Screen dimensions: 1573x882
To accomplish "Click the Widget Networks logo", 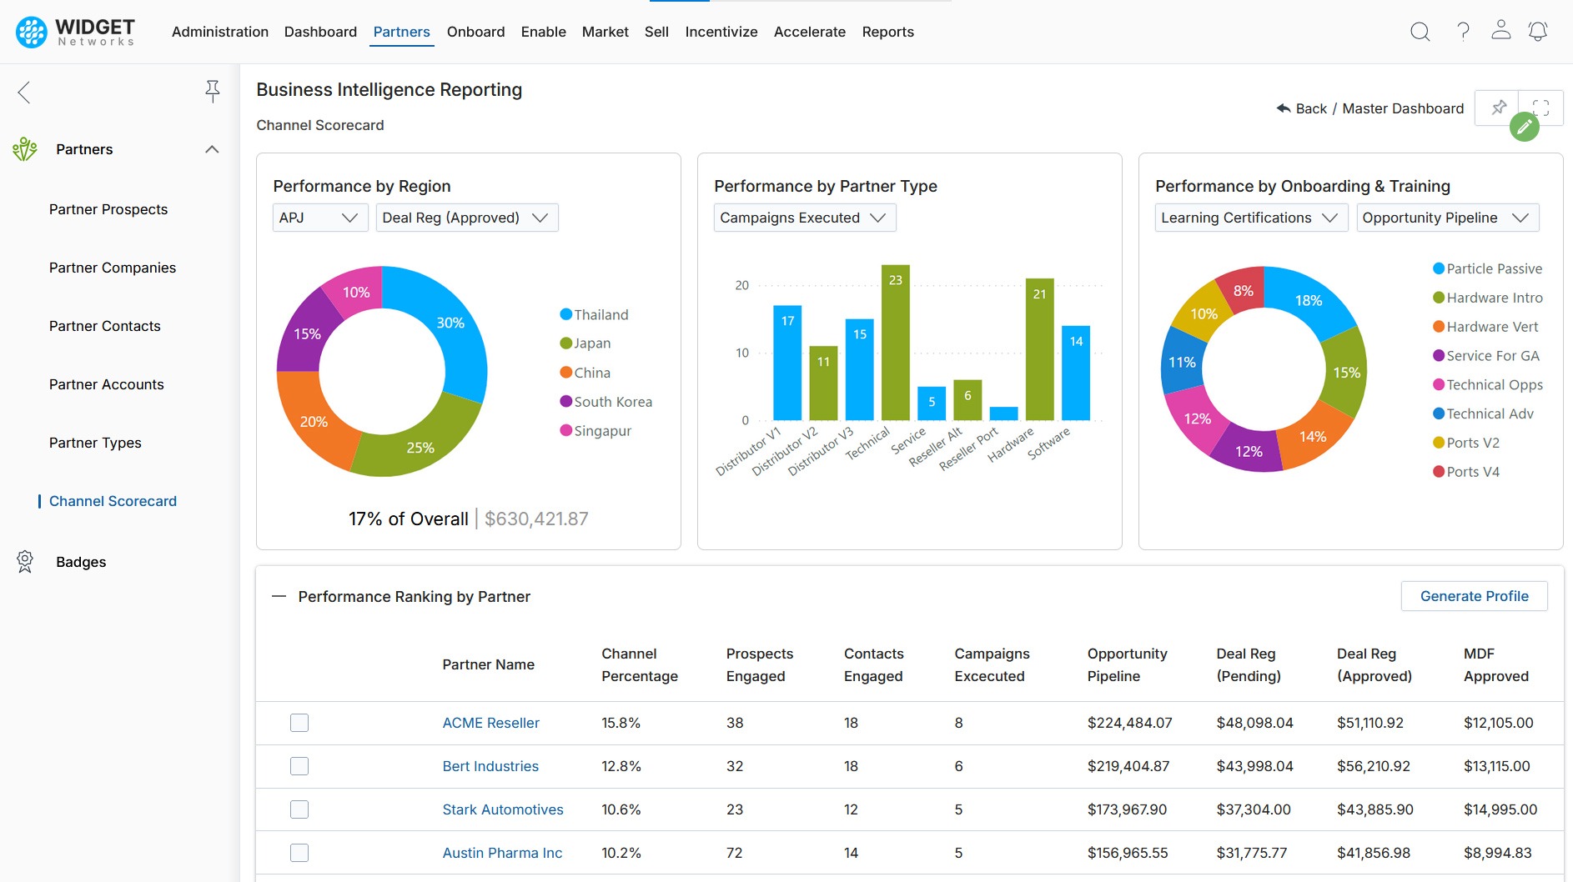I will pos(75,32).
